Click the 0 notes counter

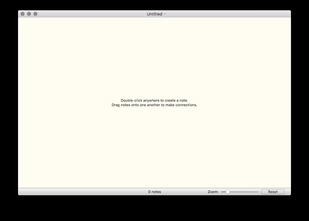pyautogui.click(x=154, y=191)
